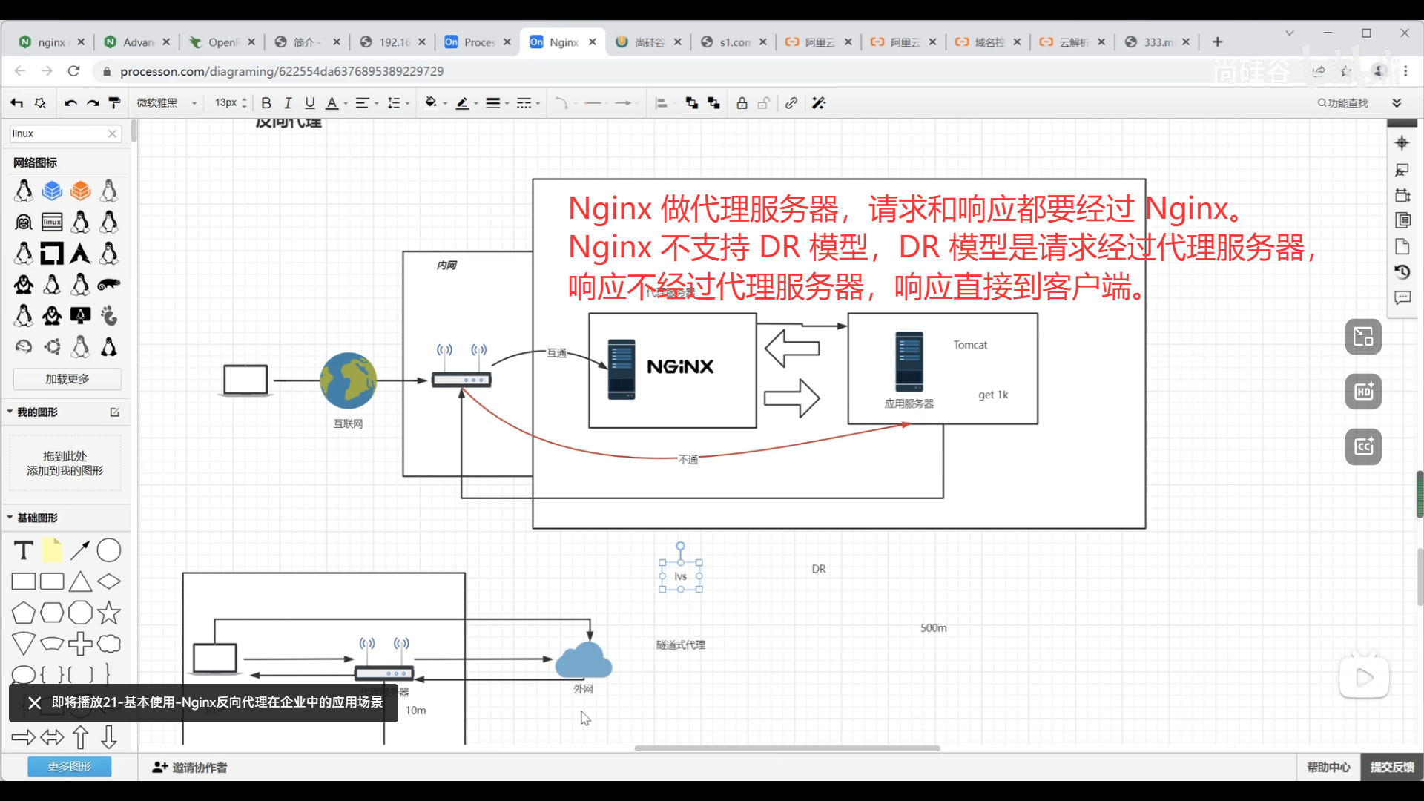Open the comments icon in right sidebar
This screenshot has width=1424, height=801.
pyautogui.click(x=1402, y=298)
